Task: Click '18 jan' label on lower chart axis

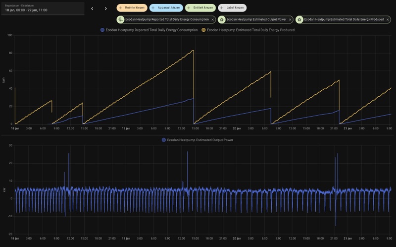Action: (15, 239)
